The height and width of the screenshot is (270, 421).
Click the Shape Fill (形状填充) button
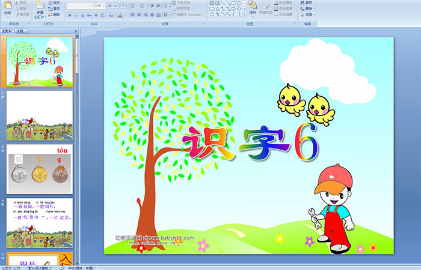coord(285,2)
